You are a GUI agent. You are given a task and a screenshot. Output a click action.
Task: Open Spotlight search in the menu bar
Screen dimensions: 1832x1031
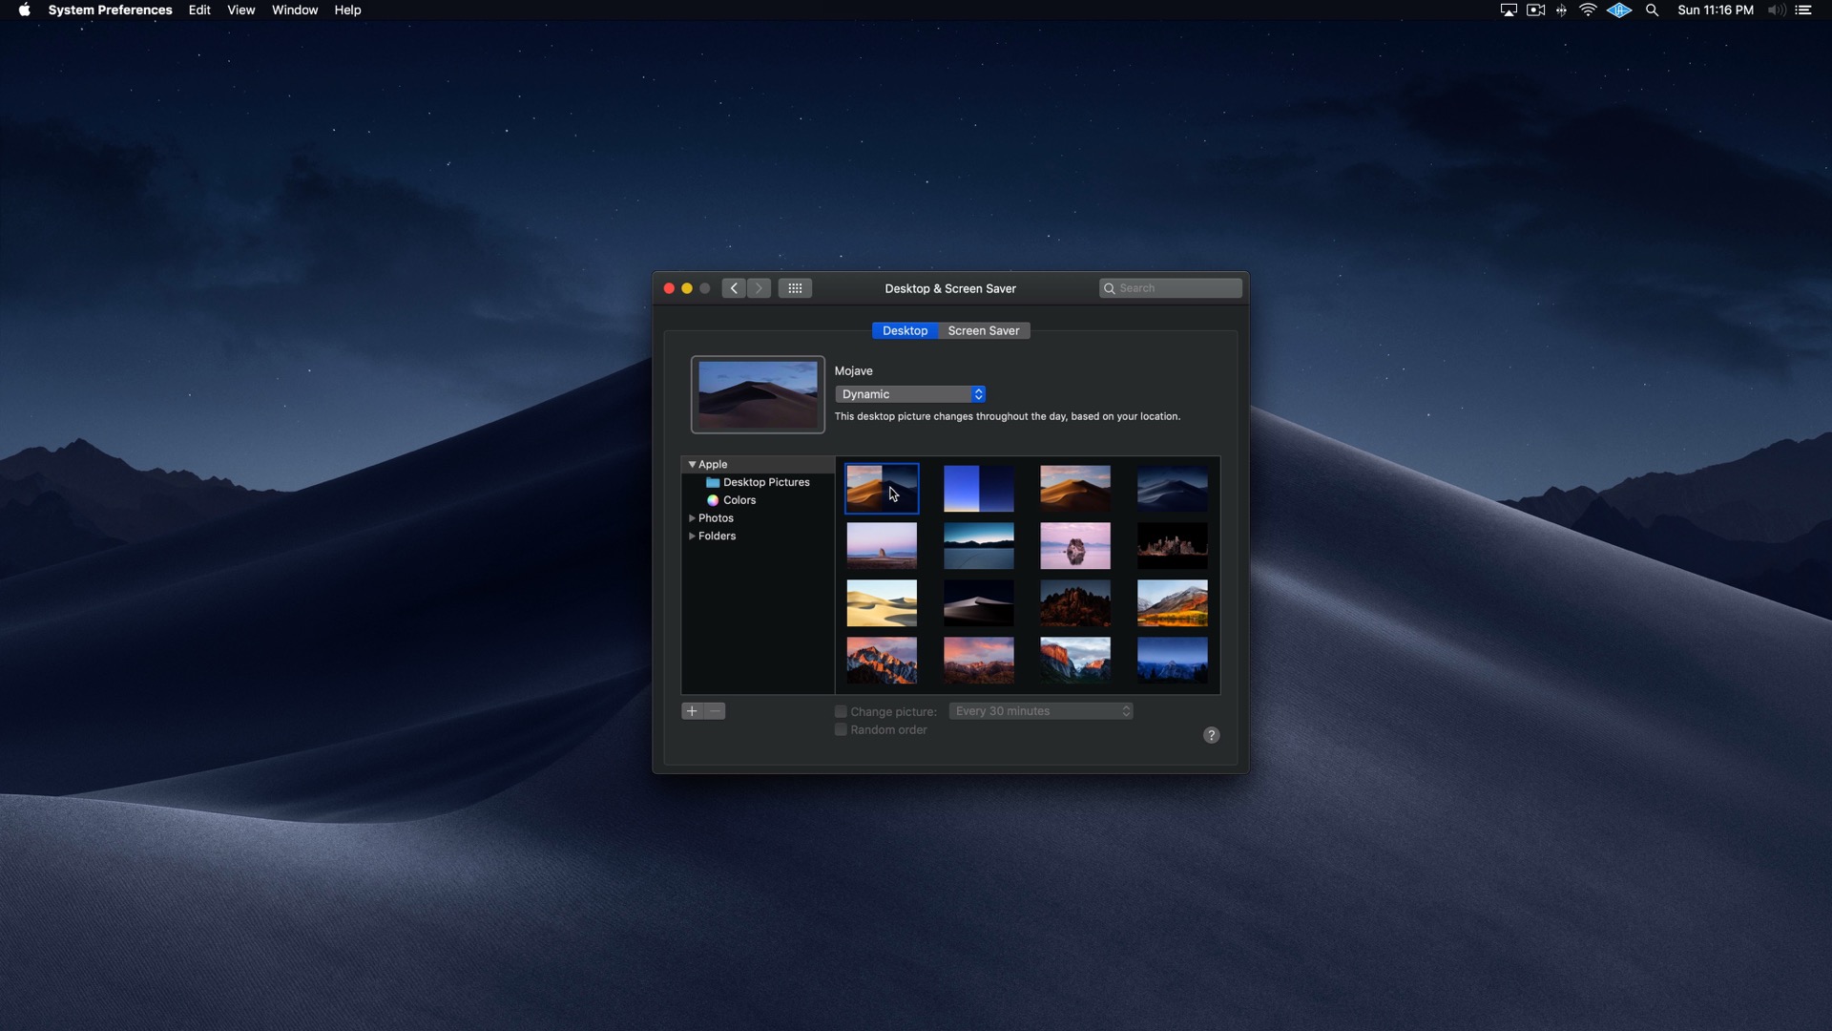(x=1651, y=10)
